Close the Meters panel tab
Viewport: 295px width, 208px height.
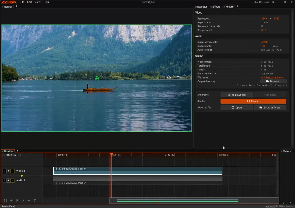coord(282,151)
